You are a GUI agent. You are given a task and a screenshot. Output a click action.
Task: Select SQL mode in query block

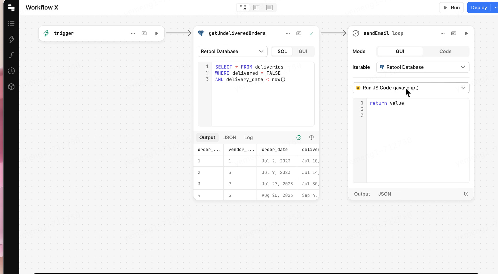tap(282, 52)
